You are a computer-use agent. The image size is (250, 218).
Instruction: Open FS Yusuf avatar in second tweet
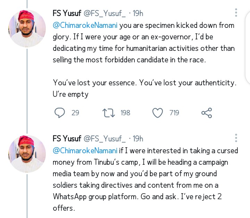click(x=27, y=154)
